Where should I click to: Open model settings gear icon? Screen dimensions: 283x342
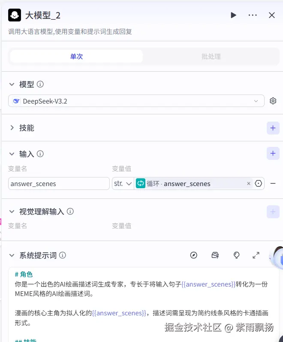coord(273,101)
